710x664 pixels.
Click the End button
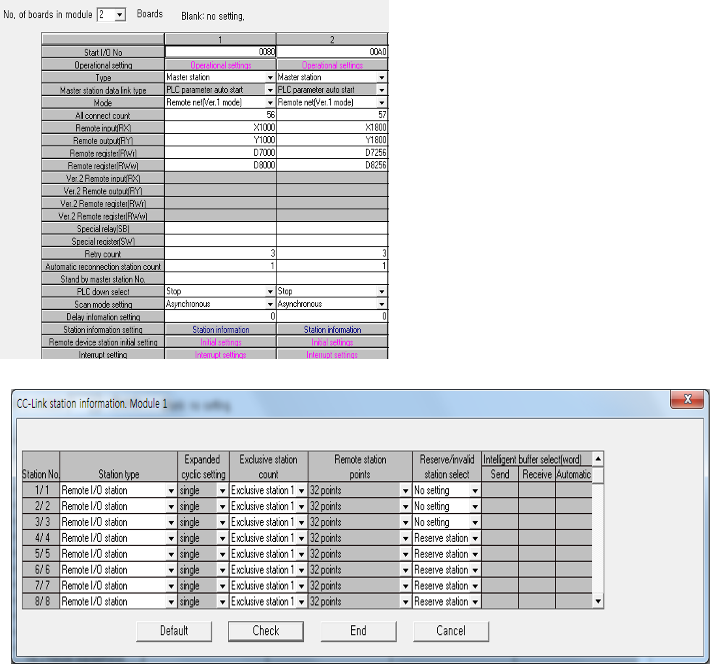359,631
